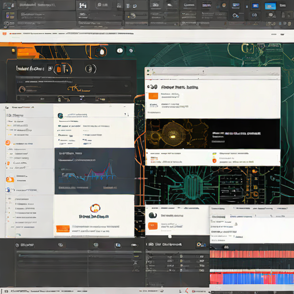Click the white bar-chart icon in top toolbar
This screenshot has height=294, width=294.
tap(83, 5)
